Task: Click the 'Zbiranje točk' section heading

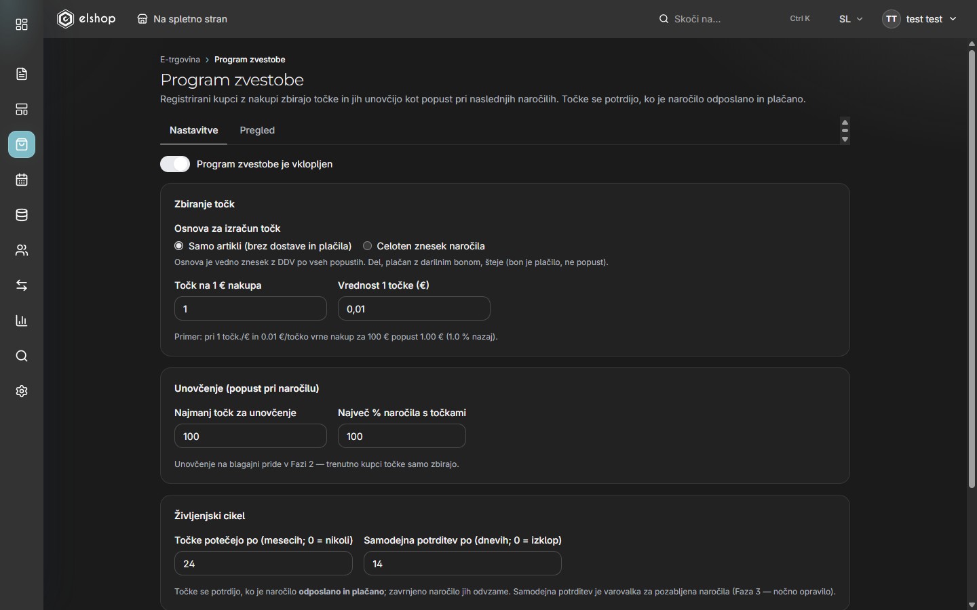Action: (204, 204)
